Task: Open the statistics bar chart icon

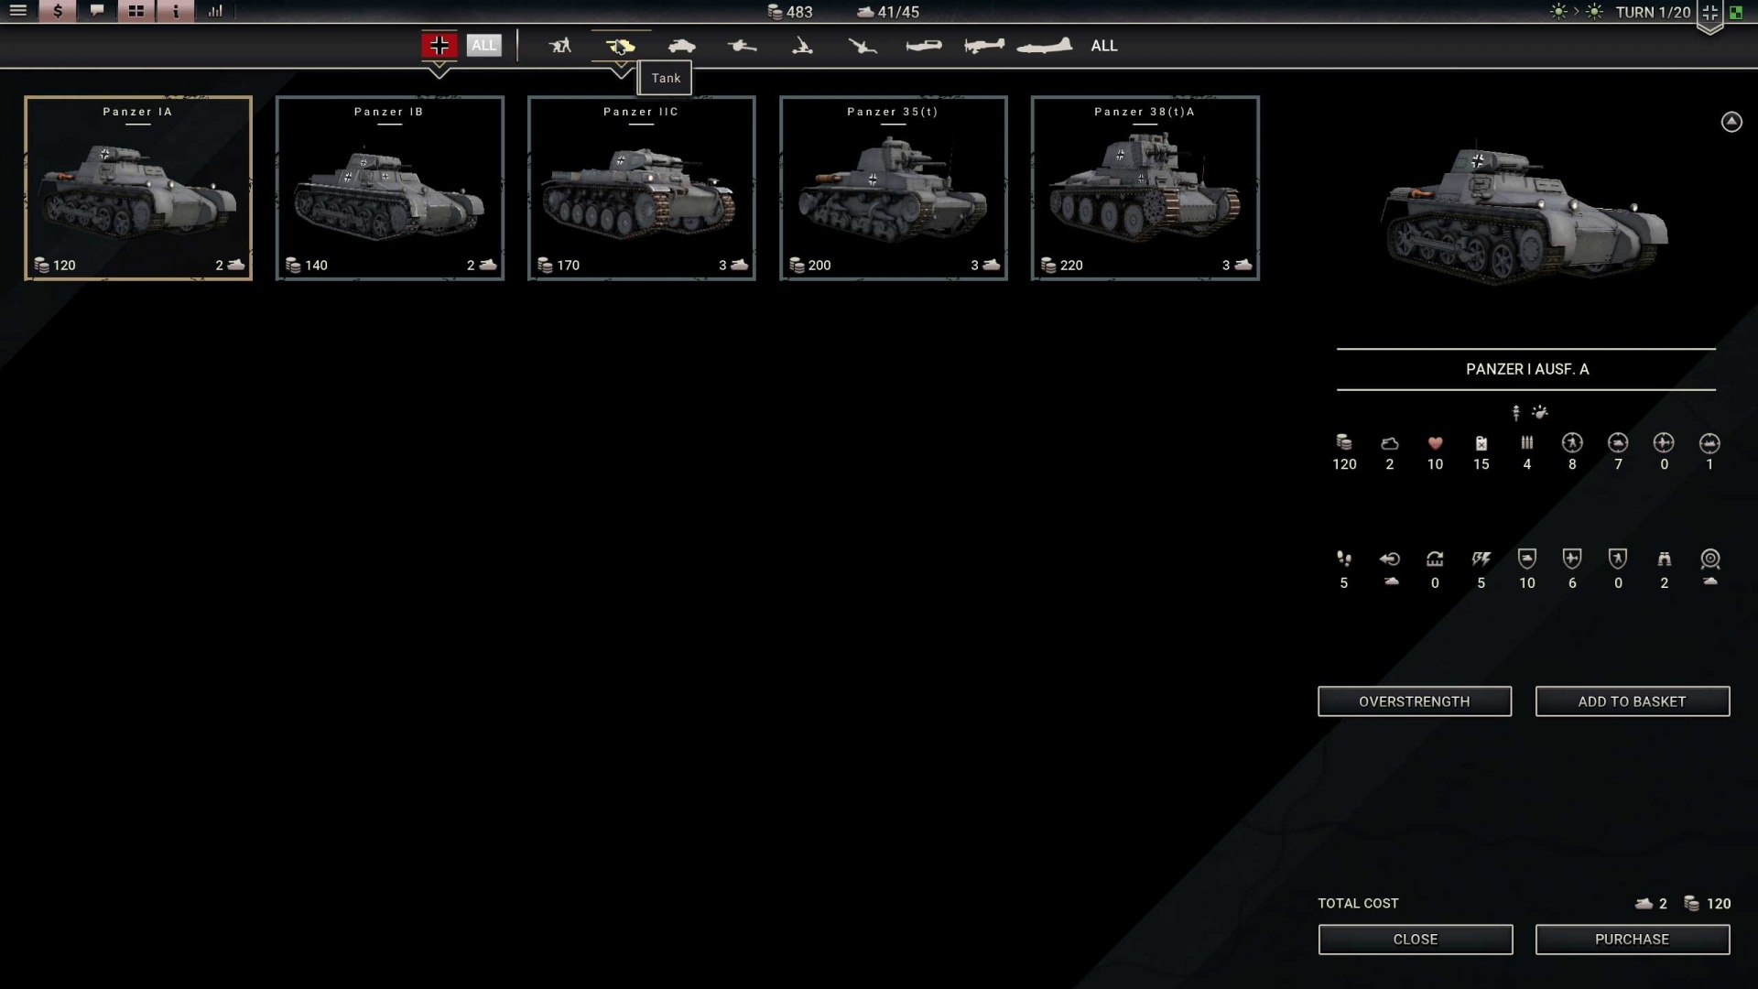Action: [x=215, y=11]
